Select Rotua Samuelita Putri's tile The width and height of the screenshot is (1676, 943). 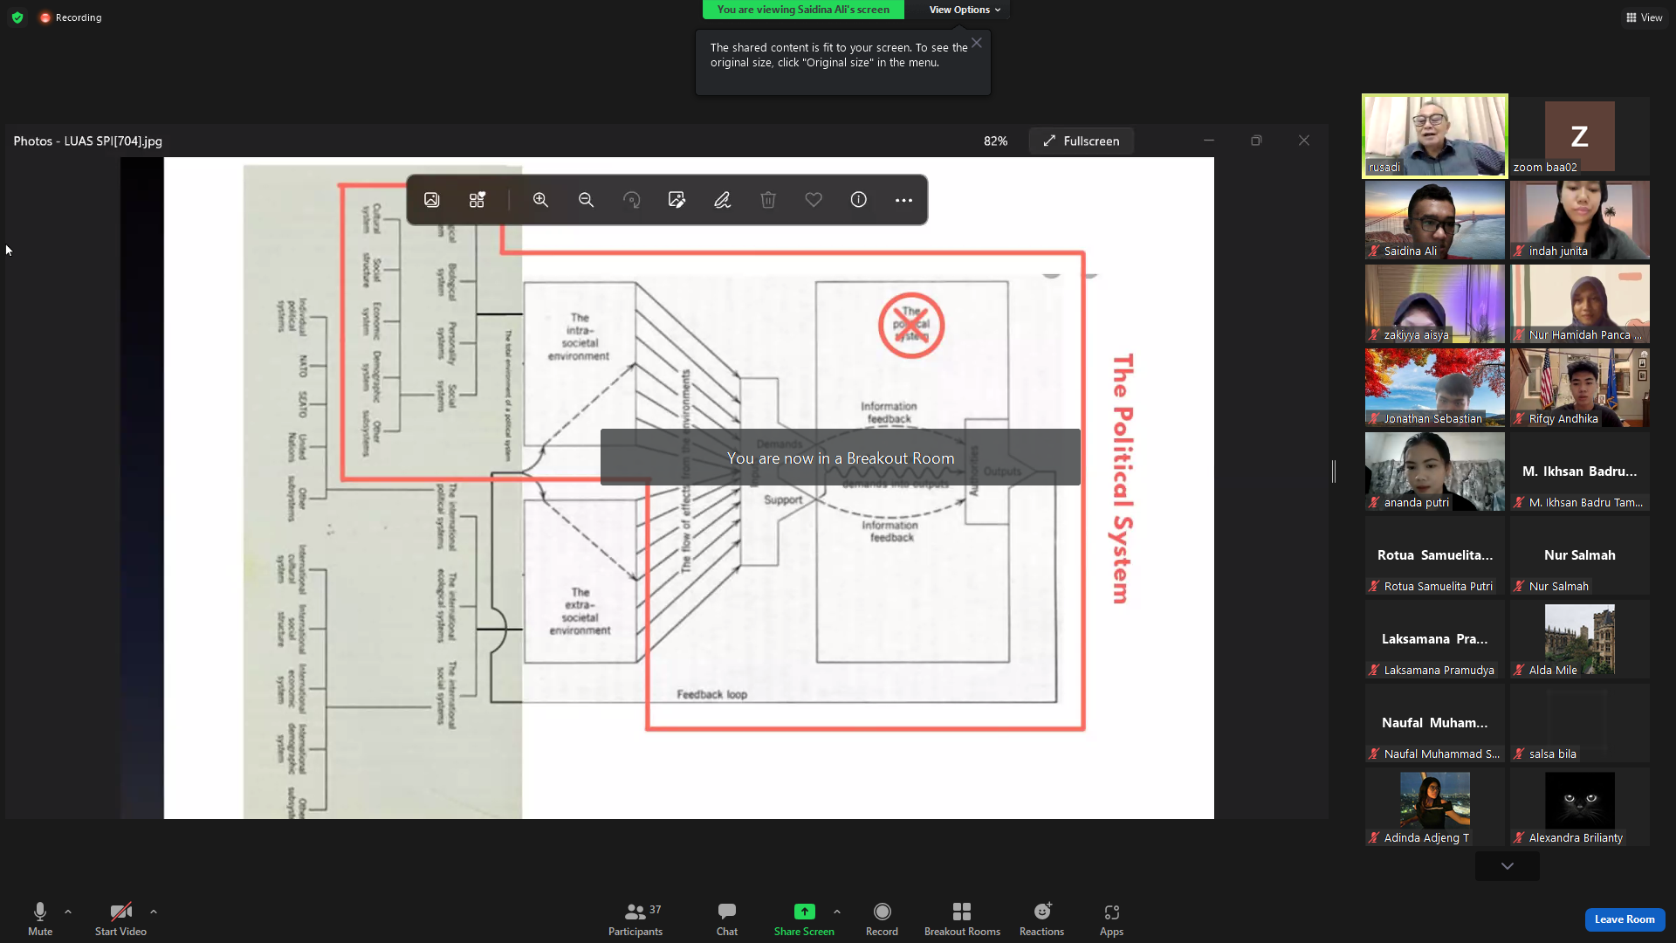tap(1435, 555)
